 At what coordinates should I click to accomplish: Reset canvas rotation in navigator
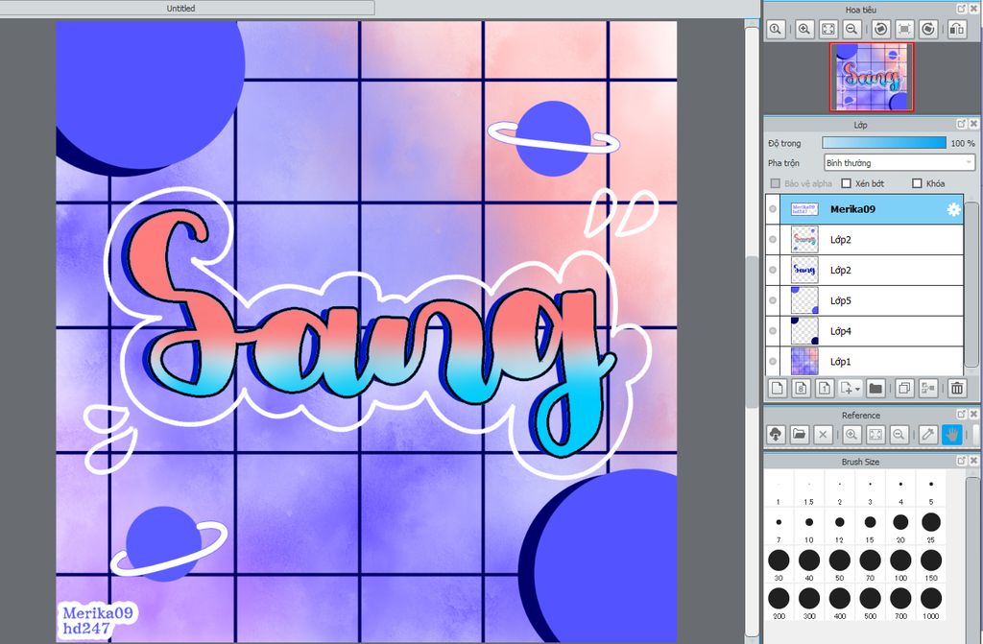[x=904, y=29]
